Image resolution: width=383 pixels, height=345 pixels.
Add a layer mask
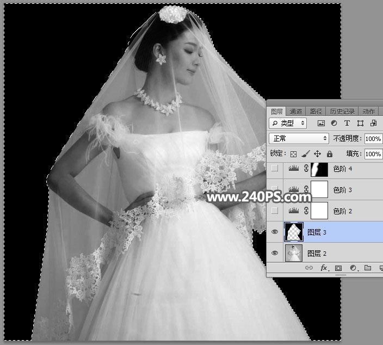(338, 268)
